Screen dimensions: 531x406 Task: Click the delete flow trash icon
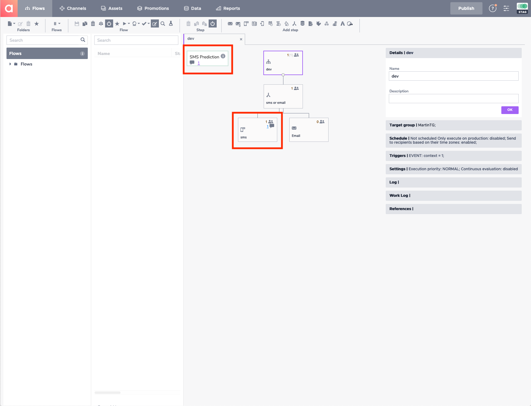(93, 23)
